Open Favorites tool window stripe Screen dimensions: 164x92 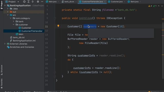(2, 84)
